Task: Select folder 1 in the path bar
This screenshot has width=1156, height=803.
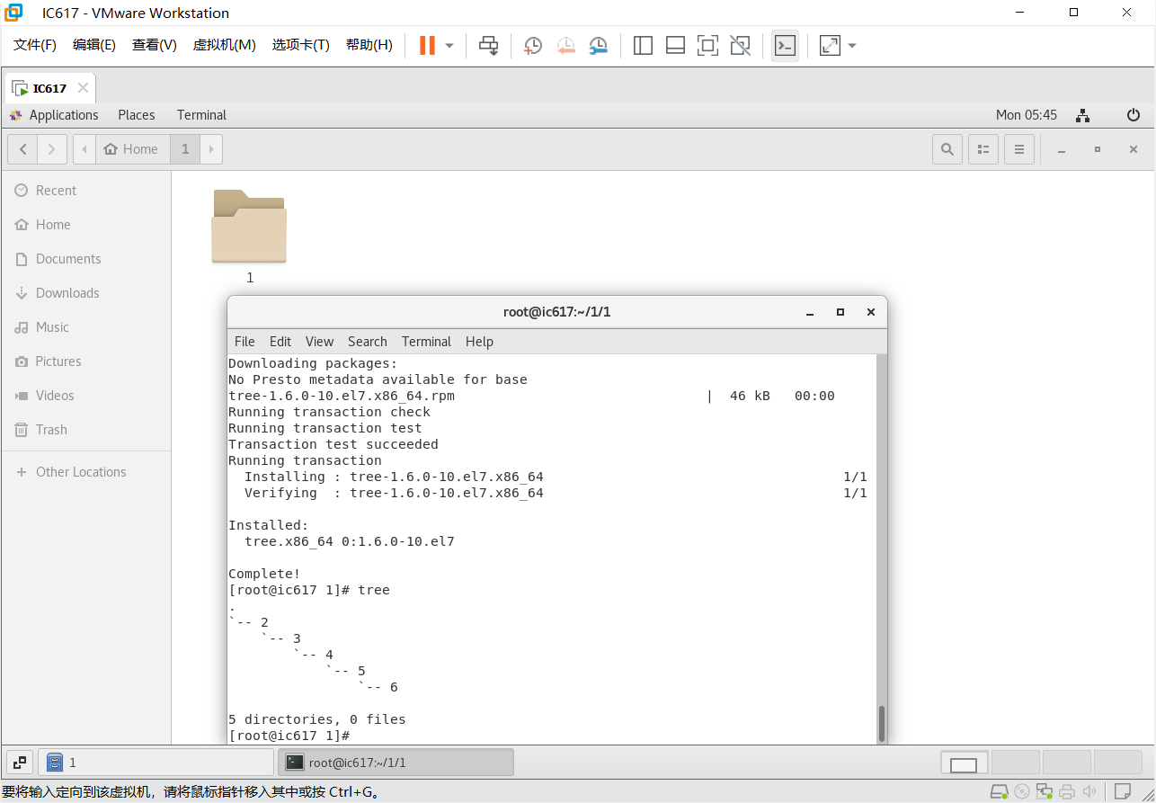Action: [x=185, y=149]
